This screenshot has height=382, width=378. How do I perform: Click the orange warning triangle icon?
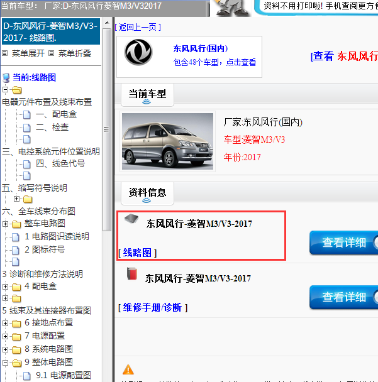[x=128, y=369]
